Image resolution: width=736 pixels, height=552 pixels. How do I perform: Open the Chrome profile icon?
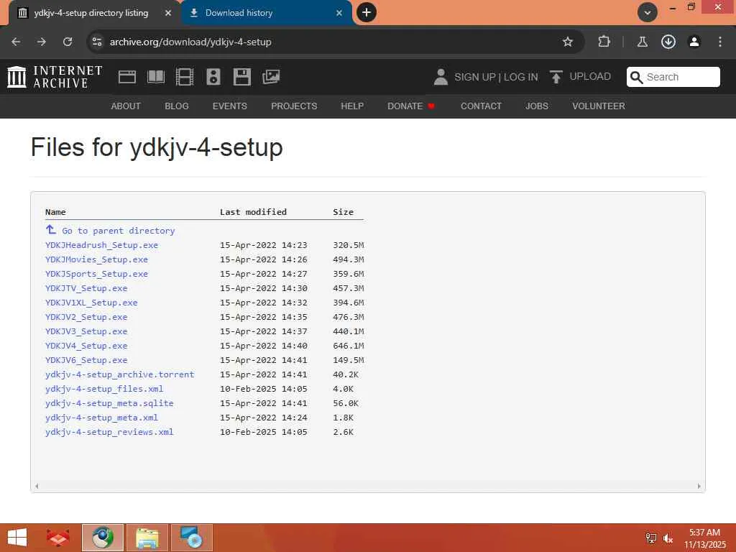pos(694,42)
